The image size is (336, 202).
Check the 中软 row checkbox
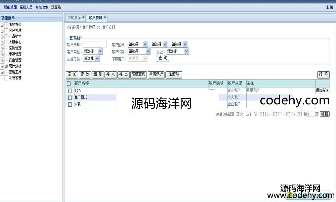tap(70, 105)
